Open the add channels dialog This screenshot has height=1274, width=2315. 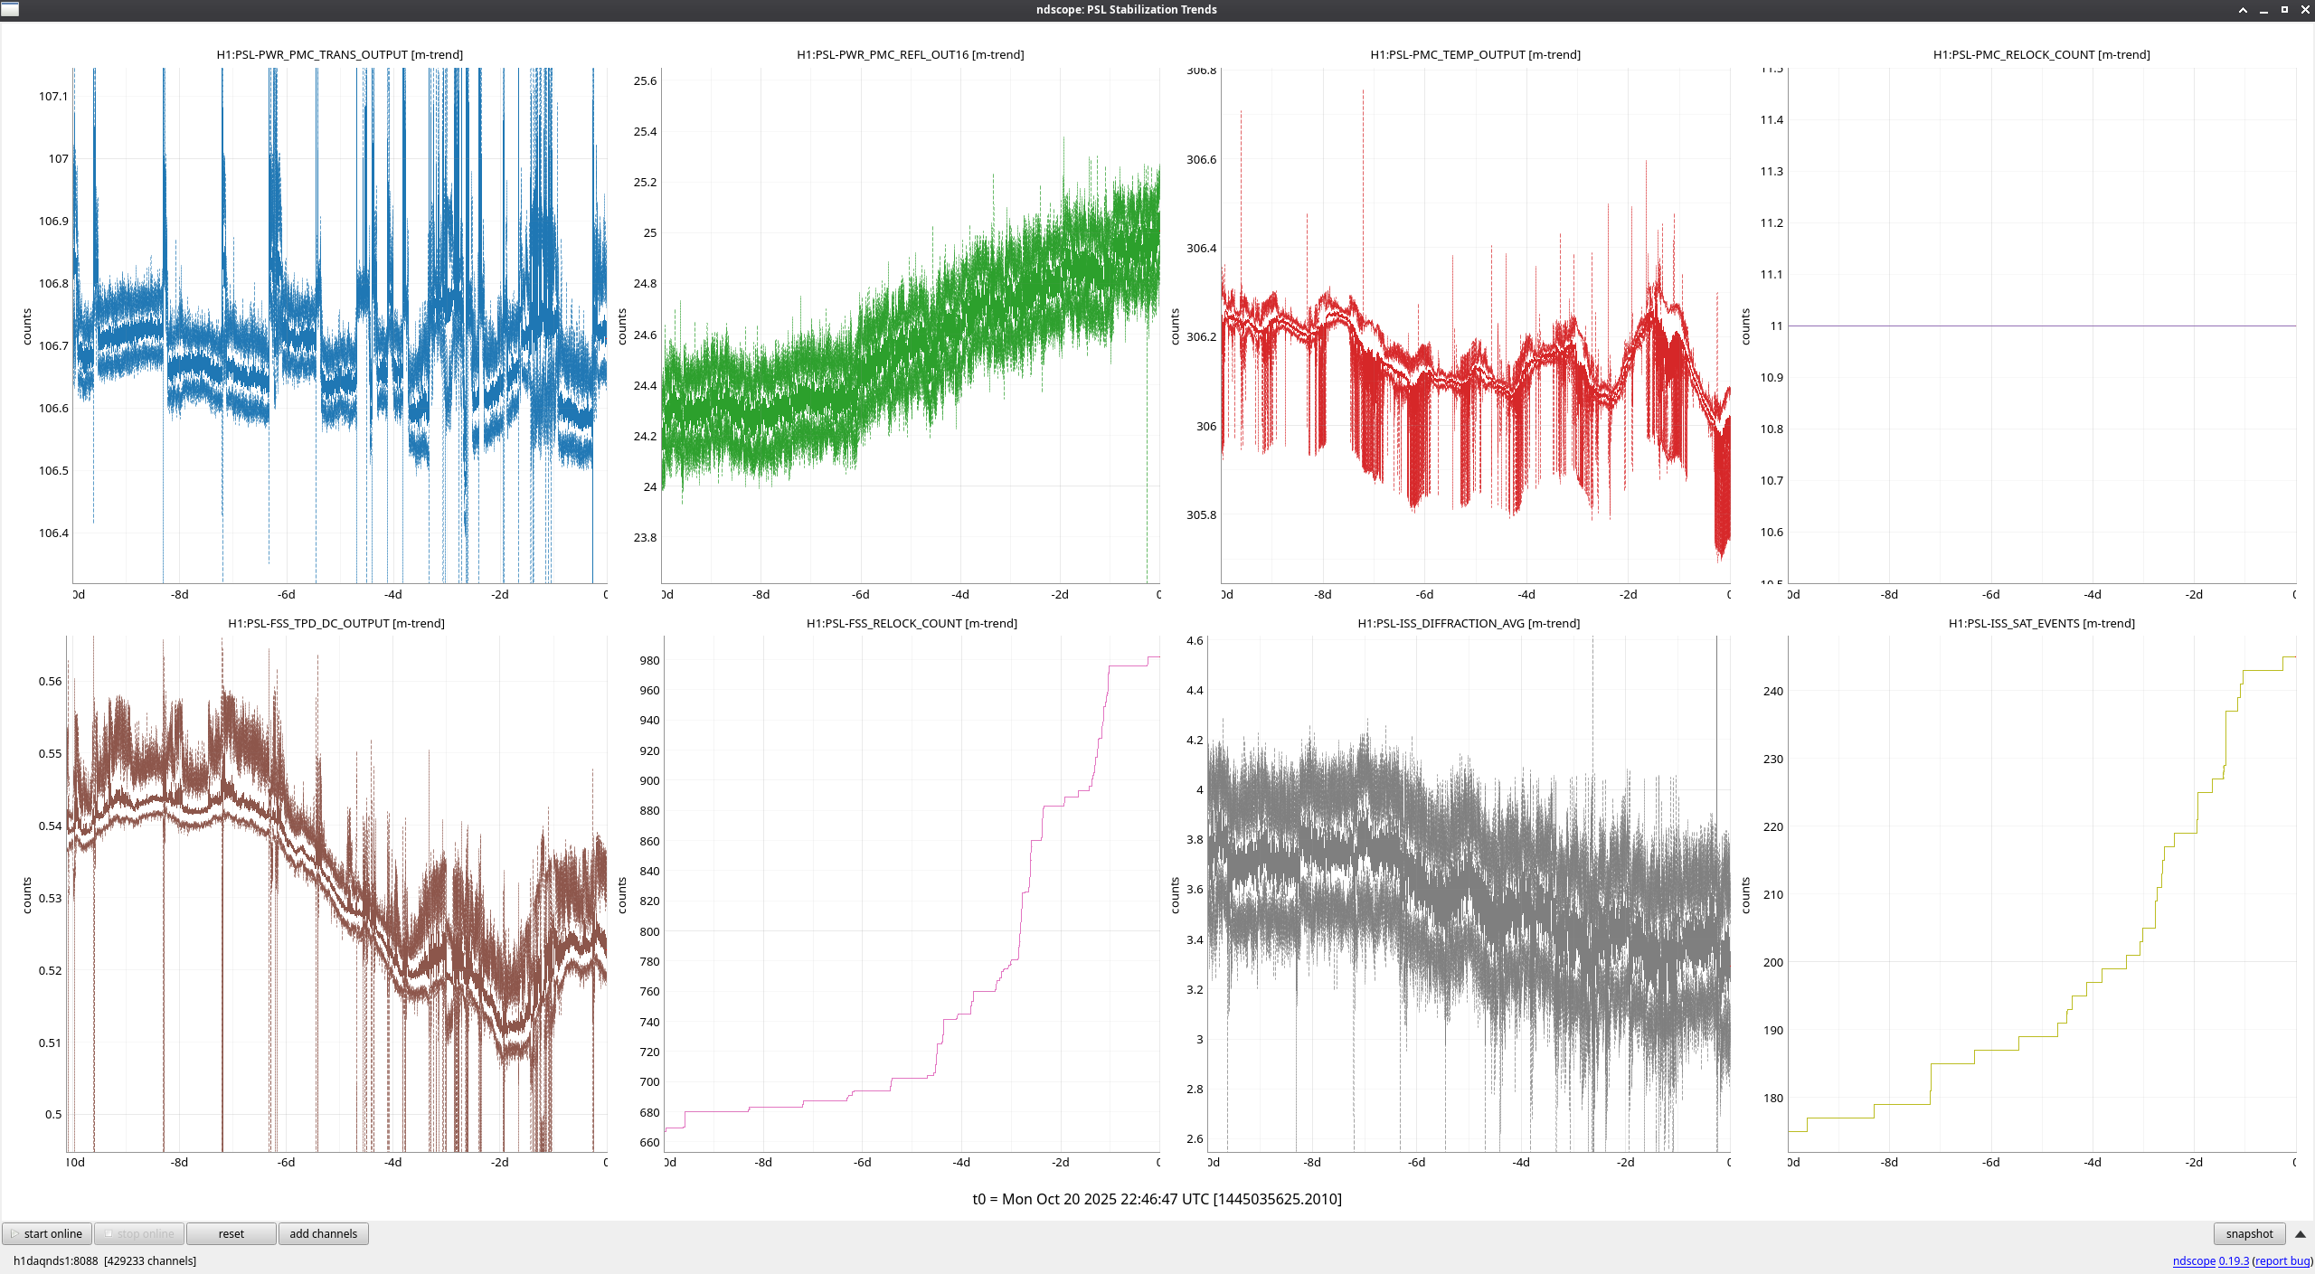pyautogui.click(x=323, y=1233)
